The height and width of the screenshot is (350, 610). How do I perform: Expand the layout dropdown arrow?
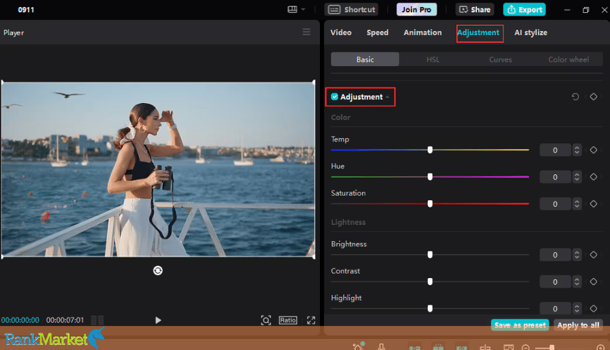(x=303, y=9)
